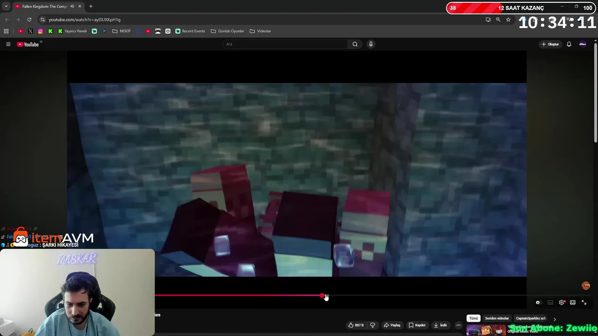Show more filter chips with the right arrow
The image size is (598, 336).
point(555,319)
